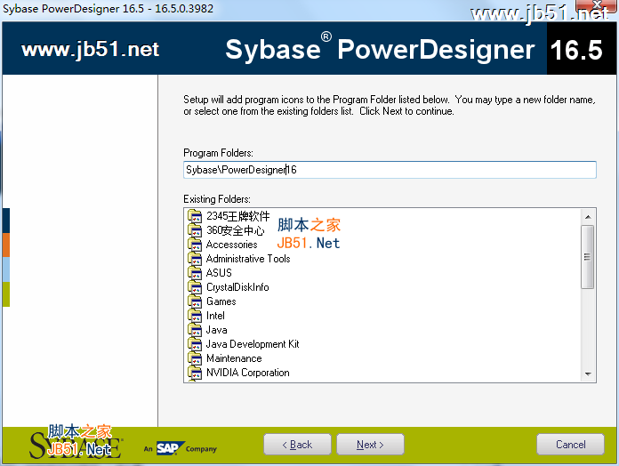The height and width of the screenshot is (466, 619).
Task: Click the folder icon beside Administrative Tools
Action: pyautogui.click(x=195, y=259)
